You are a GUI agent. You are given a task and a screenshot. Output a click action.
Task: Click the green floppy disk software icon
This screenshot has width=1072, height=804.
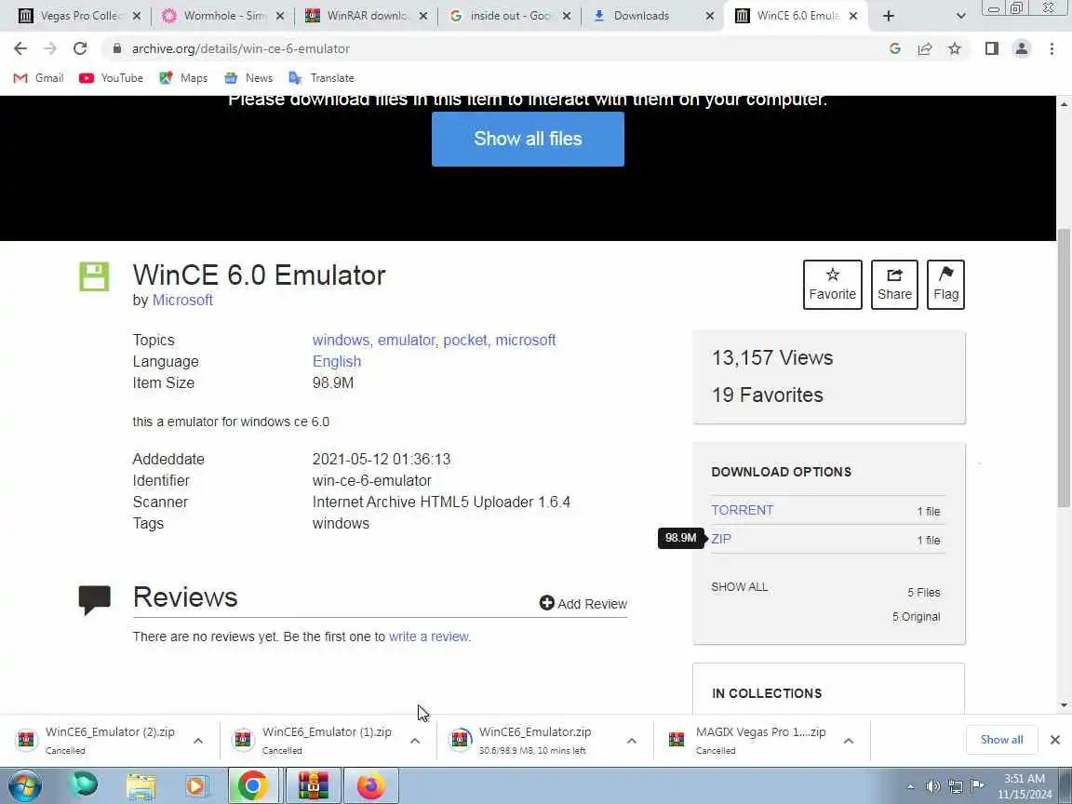94,277
